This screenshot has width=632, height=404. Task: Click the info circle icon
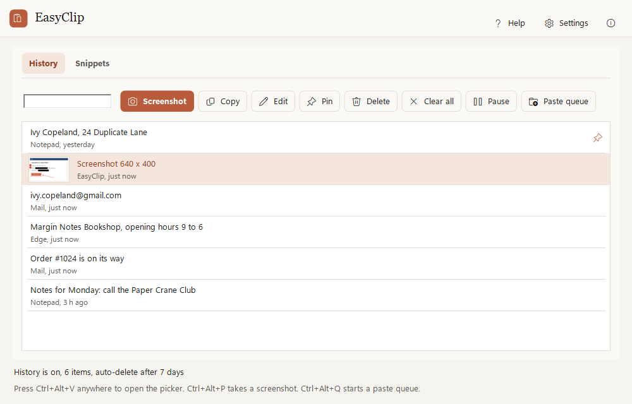coord(611,23)
